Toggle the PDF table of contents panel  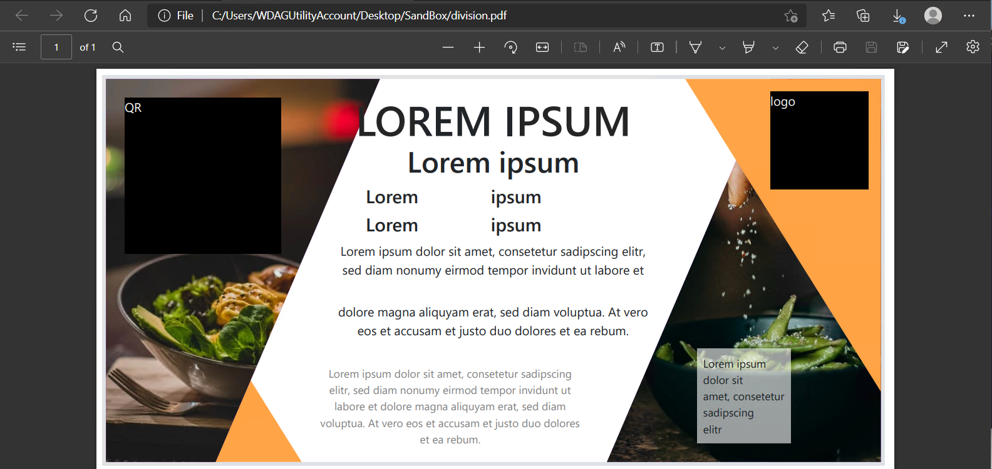[x=19, y=47]
